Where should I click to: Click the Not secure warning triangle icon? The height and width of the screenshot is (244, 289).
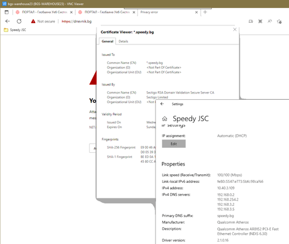pyautogui.click(x=33, y=21)
